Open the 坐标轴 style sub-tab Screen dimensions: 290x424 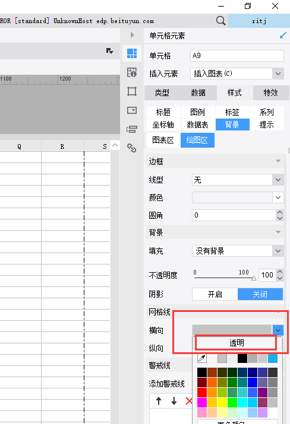tap(163, 125)
